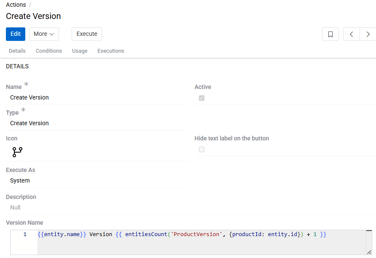Grab the Version Name editor resize handle
Viewport: 376px width, 258px height.
tap(369, 252)
